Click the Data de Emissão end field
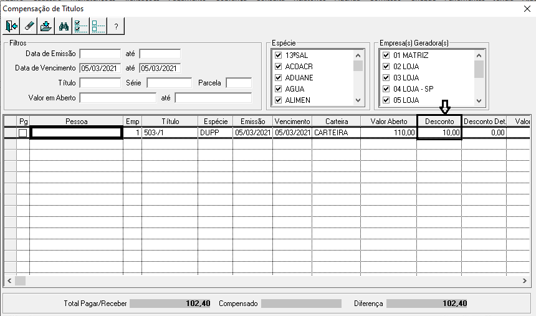 click(x=160, y=54)
